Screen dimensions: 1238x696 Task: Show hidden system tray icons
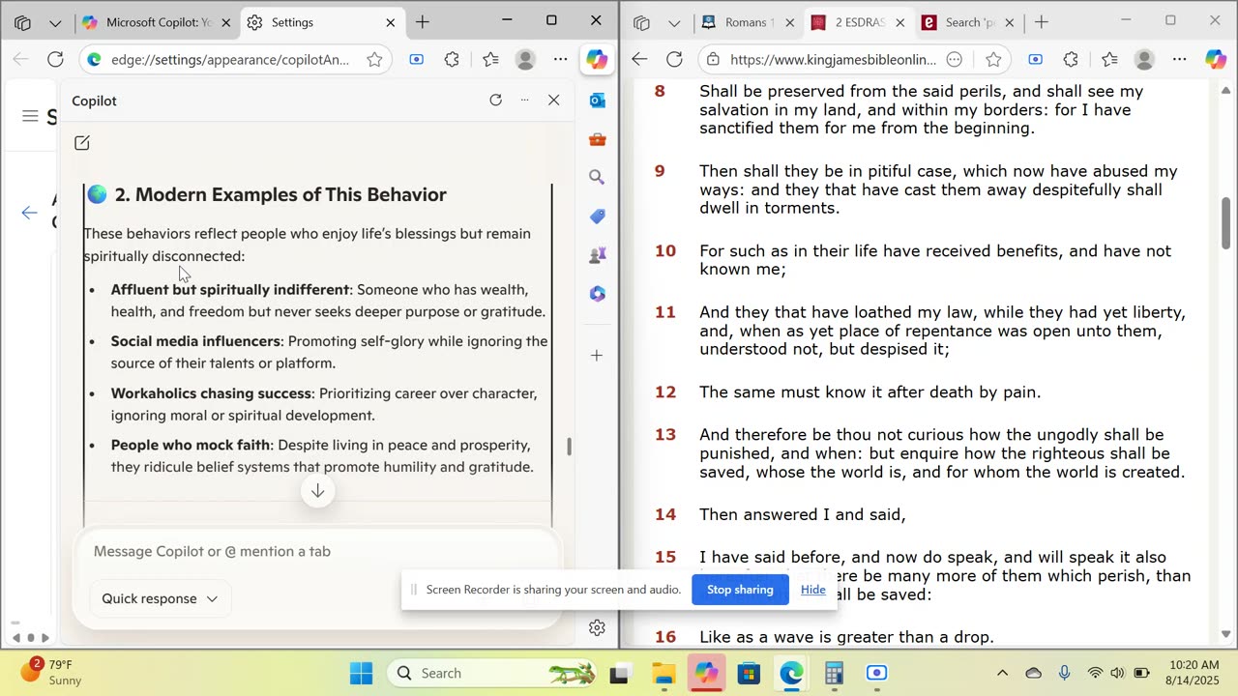click(1002, 673)
